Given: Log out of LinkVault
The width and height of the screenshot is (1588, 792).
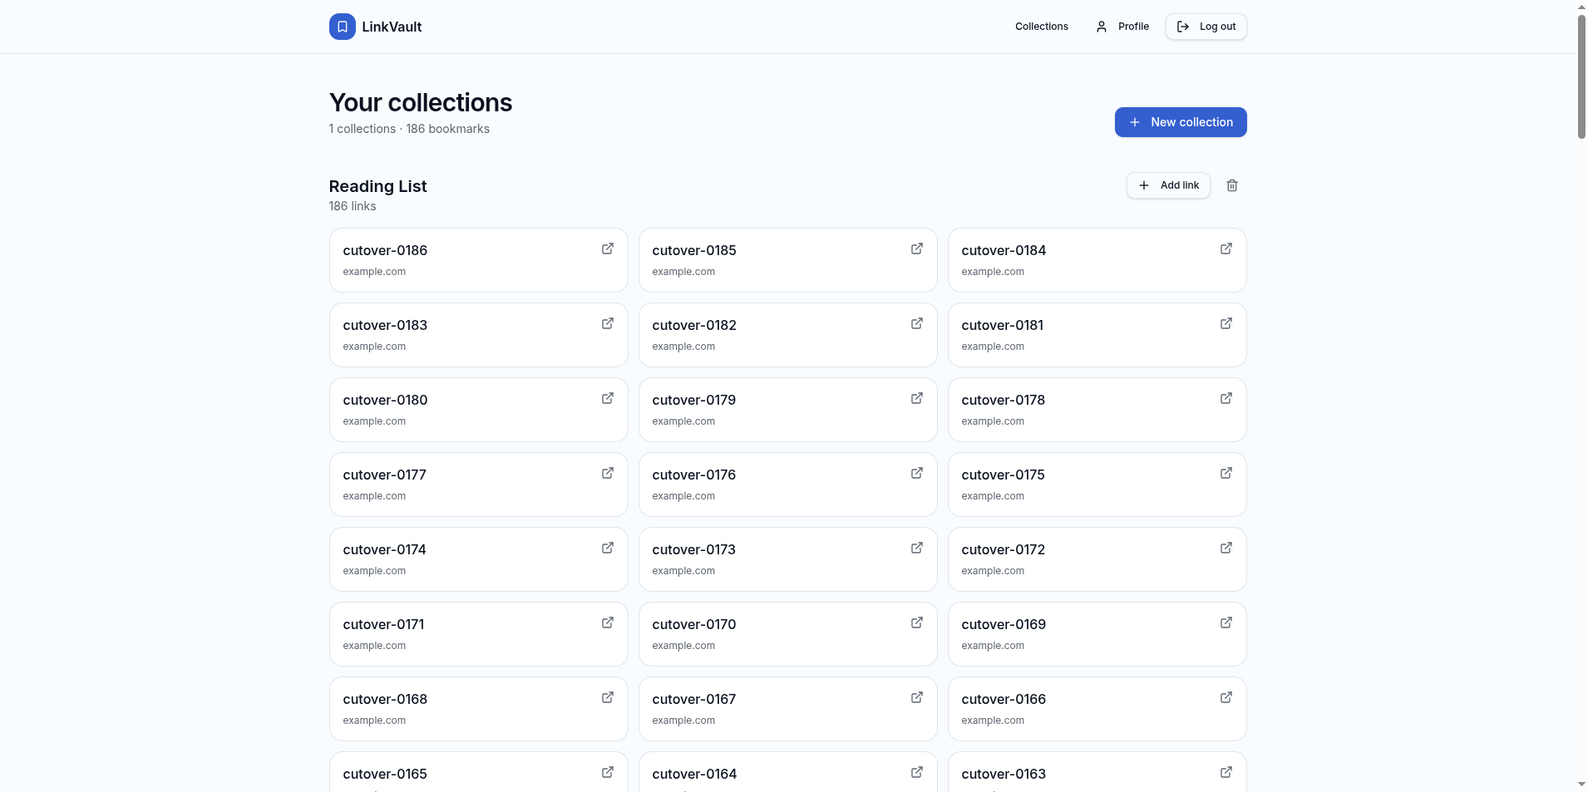Looking at the screenshot, I should tap(1206, 27).
